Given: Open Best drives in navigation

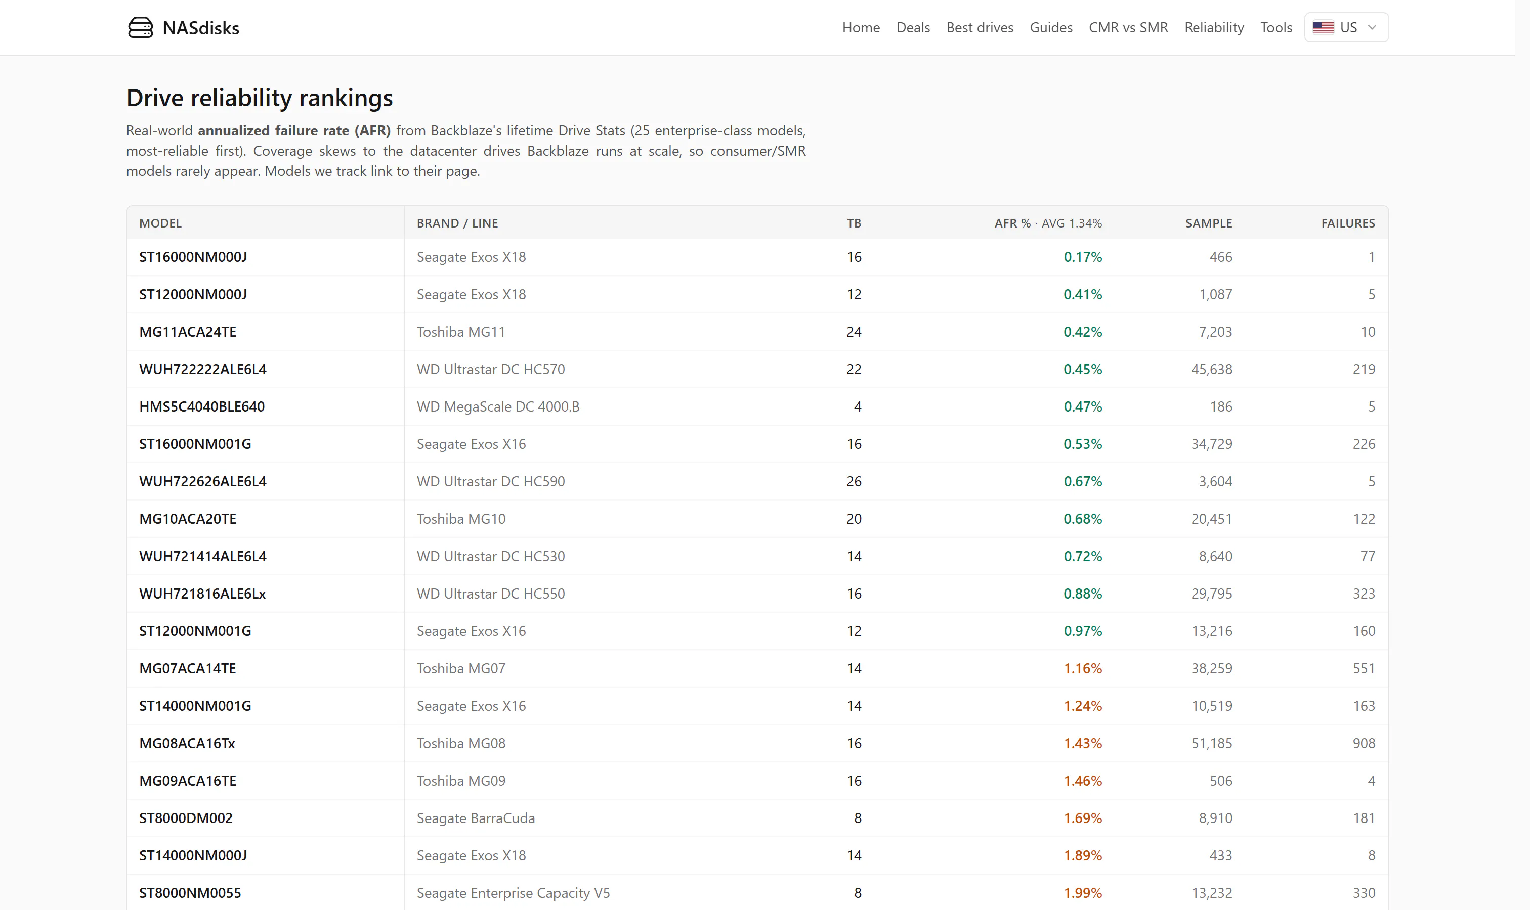Looking at the screenshot, I should click(980, 28).
